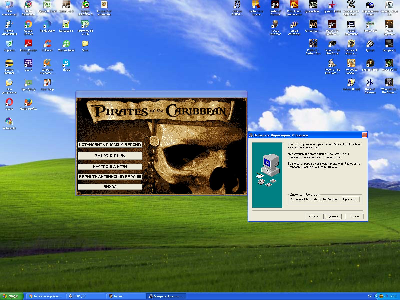Select the Heroes IV Campai... icon
The image size is (400, 300).
point(351,67)
